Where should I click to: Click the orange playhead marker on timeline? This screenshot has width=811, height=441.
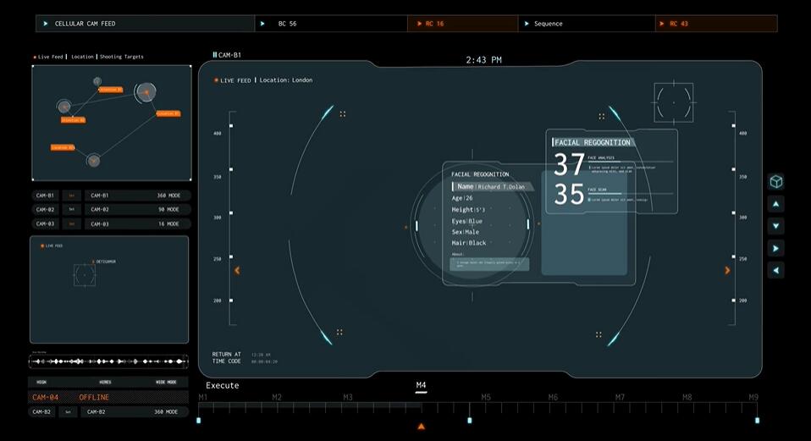(x=421, y=427)
